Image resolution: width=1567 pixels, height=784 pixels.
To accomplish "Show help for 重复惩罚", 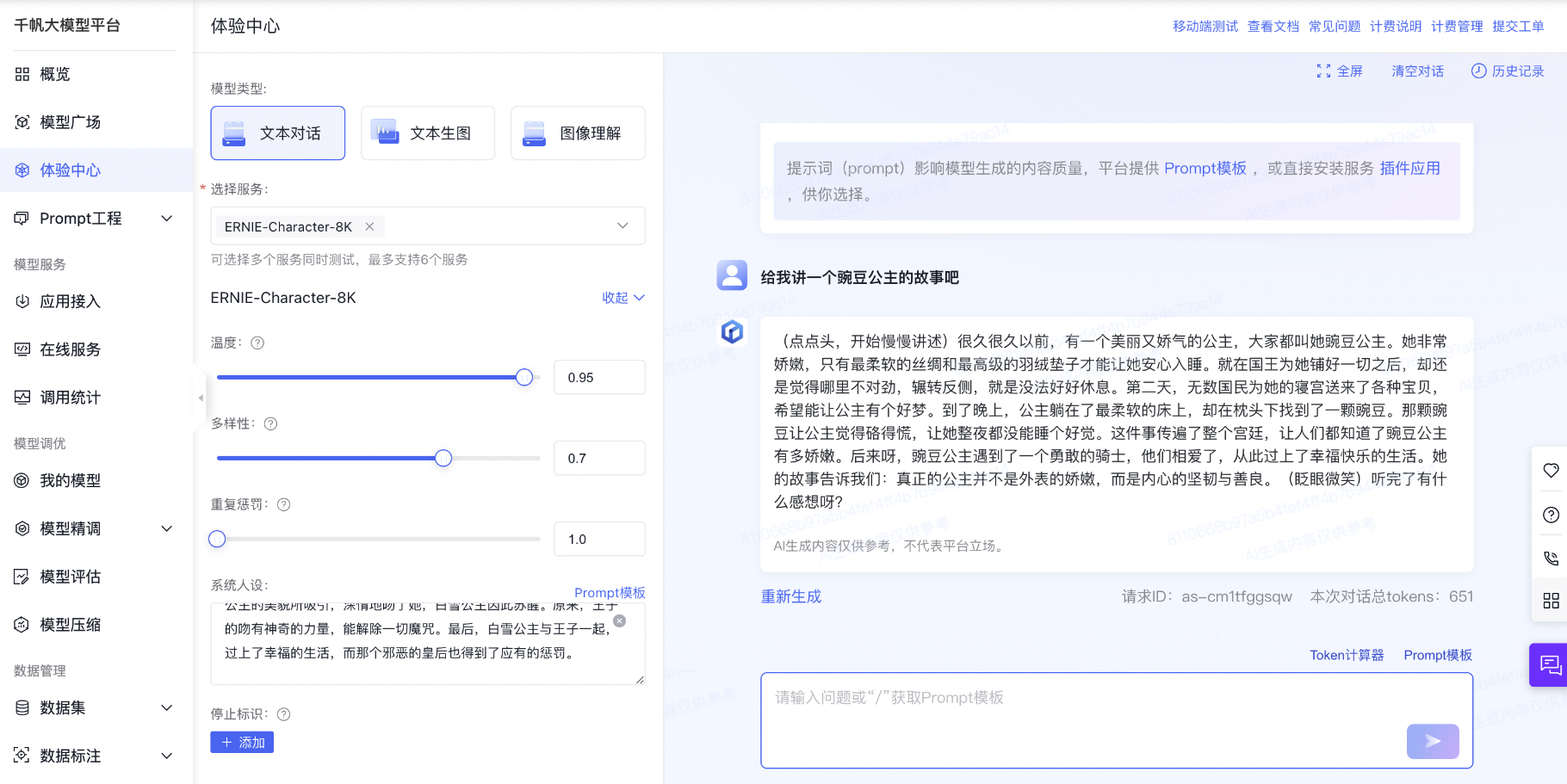I will [x=283, y=504].
